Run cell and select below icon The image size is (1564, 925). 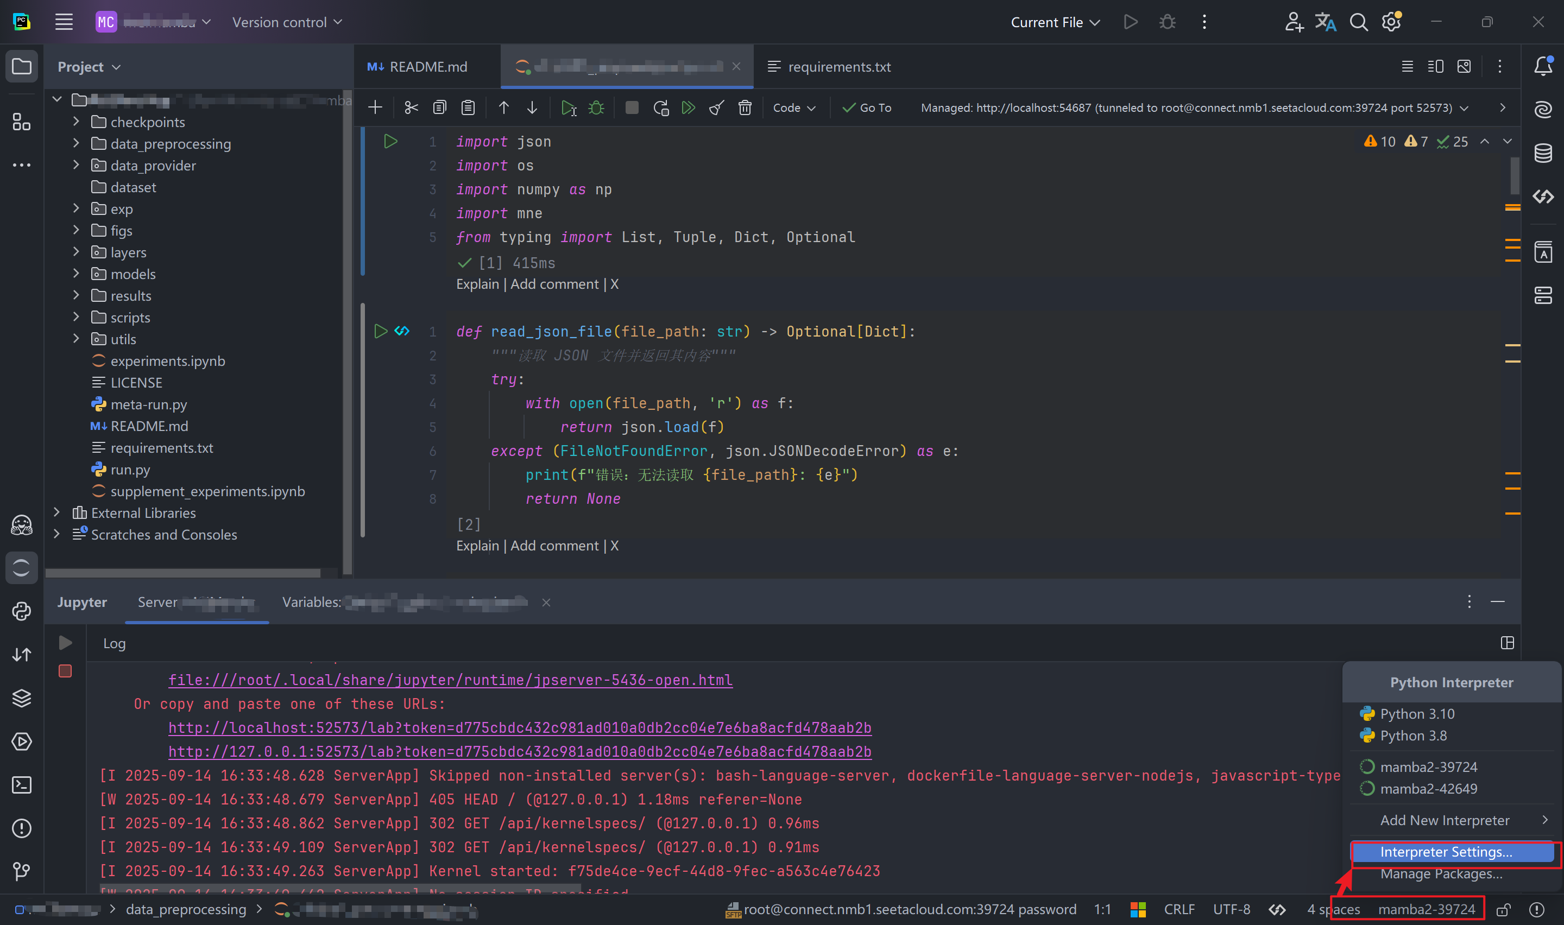click(x=569, y=108)
